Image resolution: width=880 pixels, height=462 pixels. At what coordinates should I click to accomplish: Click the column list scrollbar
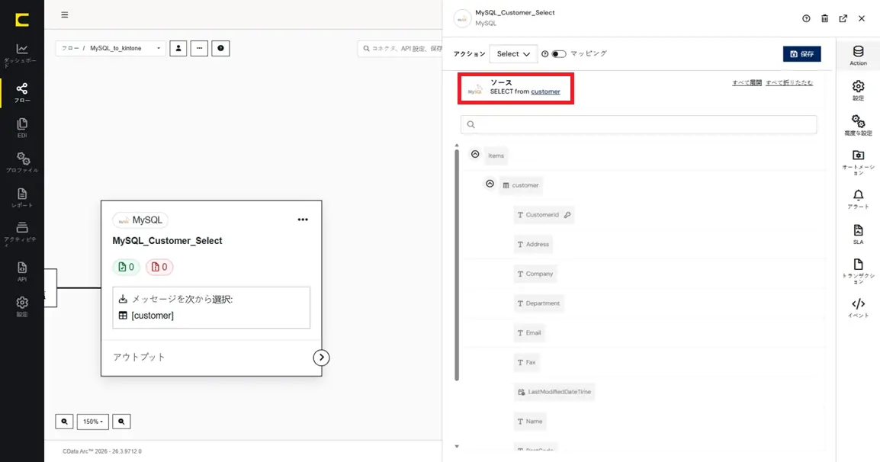pos(457,265)
